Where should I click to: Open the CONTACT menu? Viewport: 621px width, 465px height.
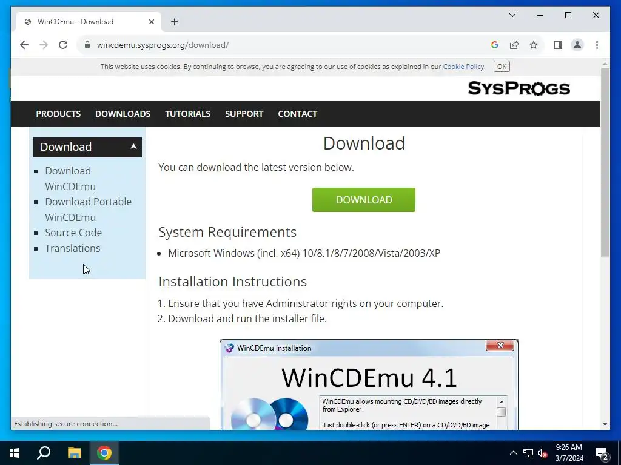pyautogui.click(x=297, y=114)
